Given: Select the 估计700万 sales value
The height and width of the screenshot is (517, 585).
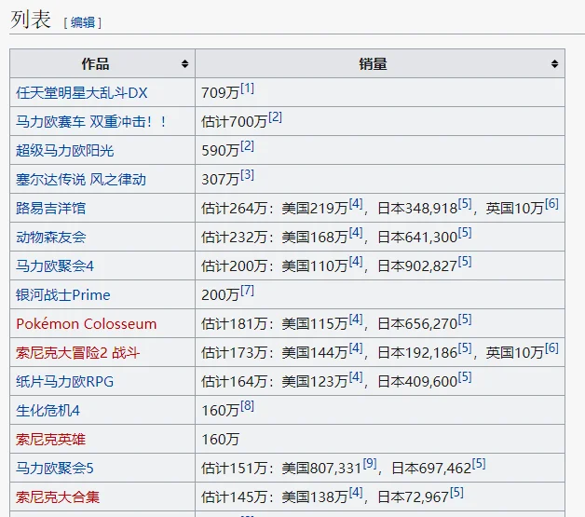Looking at the screenshot, I should point(235,122).
